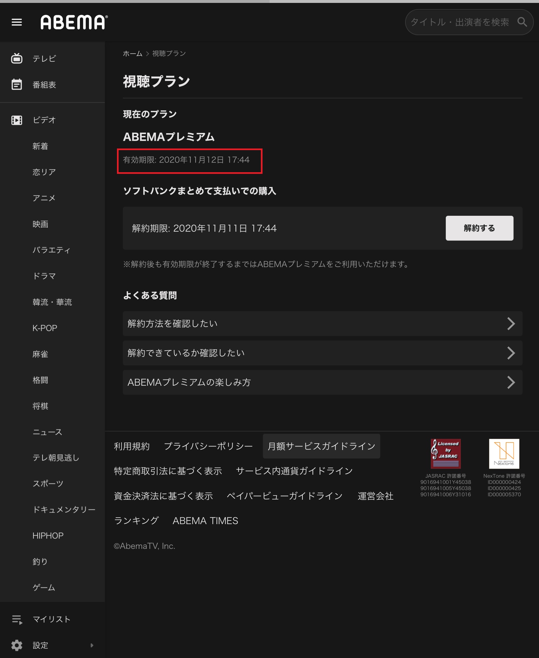This screenshot has height=658, width=539.
Task: Select 韓流・華流 category
Action: tap(52, 302)
